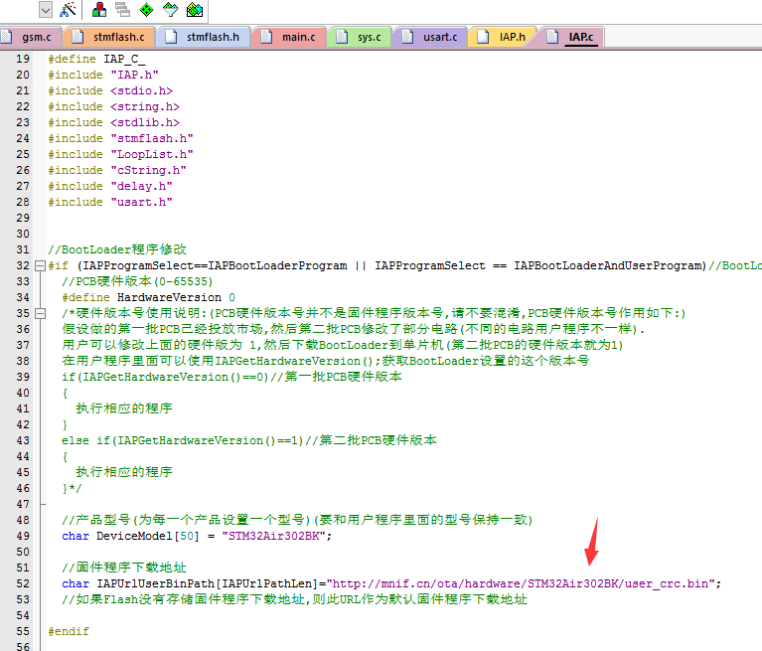Open the target selection dropdown arrow
Image resolution: width=762 pixels, height=651 pixels.
(46, 10)
